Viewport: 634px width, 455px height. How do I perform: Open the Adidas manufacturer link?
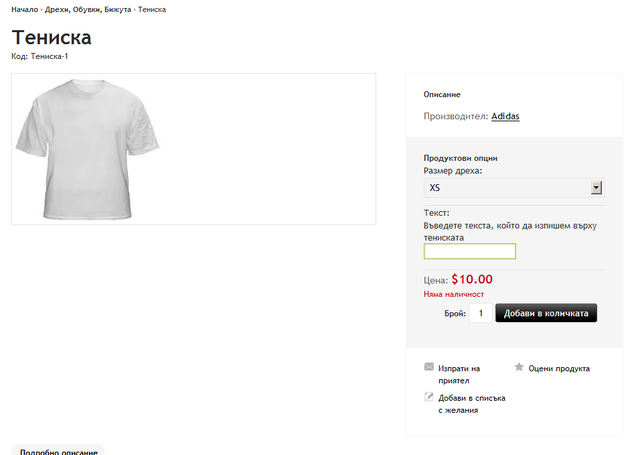click(x=505, y=117)
